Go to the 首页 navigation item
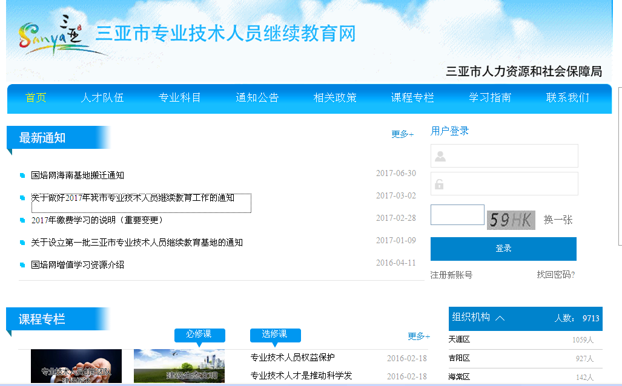This screenshot has width=622, height=386. (x=36, y=98)
